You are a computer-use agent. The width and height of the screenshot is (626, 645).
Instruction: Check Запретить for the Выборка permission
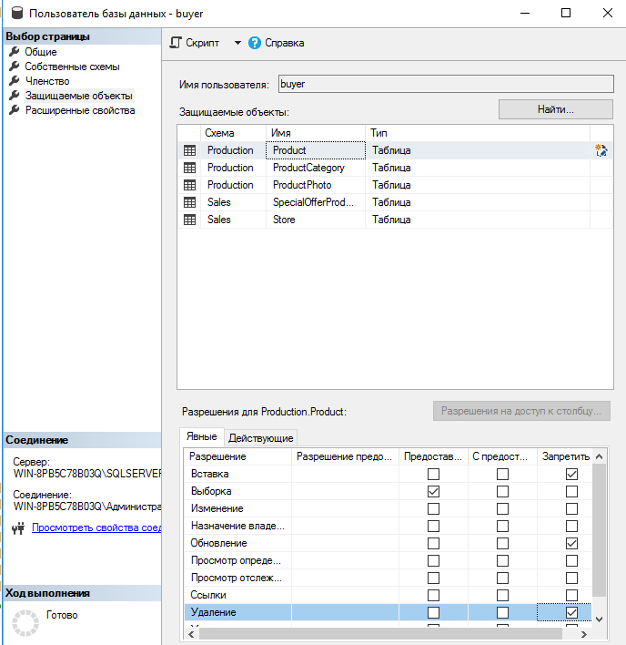point(571,491)
